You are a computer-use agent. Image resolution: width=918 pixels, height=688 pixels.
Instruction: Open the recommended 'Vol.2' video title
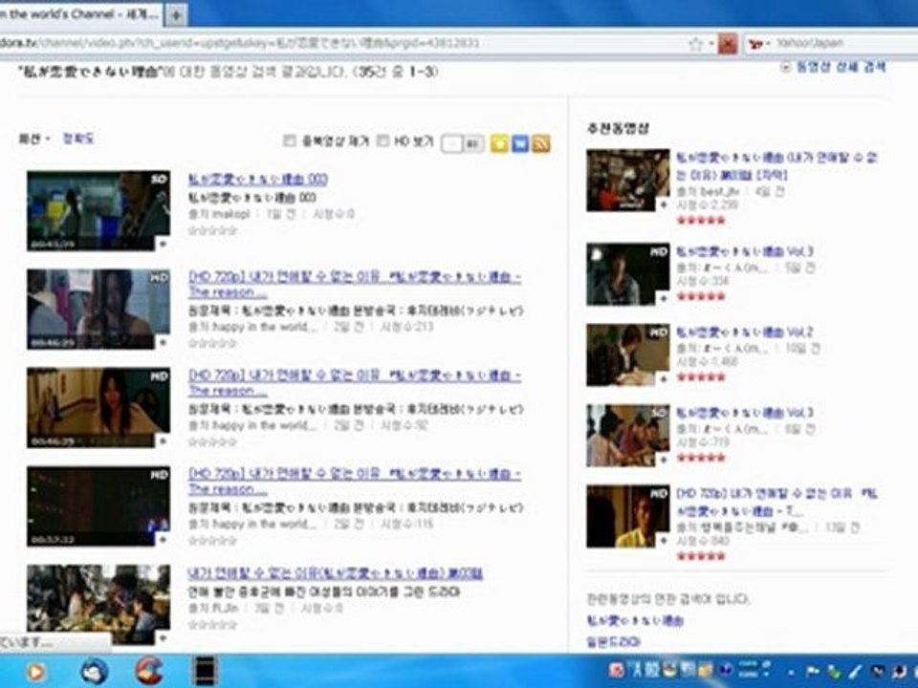coord(745,333)
